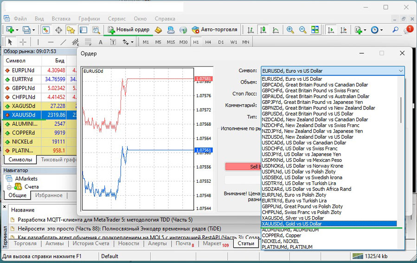Switch timeframe to W1

[233, 42]
